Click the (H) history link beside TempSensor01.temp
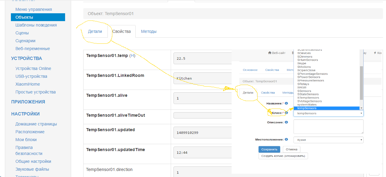The image size is (386, 177). click(132, 55)
